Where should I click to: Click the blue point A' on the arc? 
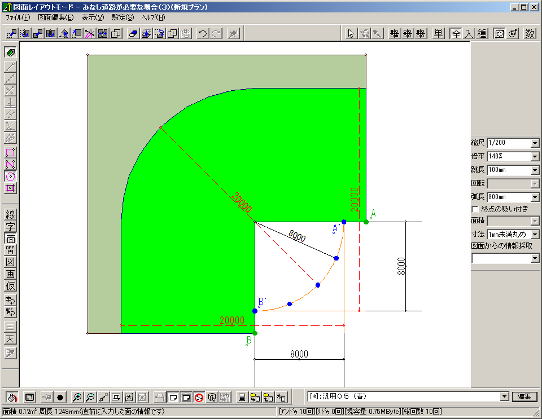pos(344,222)
